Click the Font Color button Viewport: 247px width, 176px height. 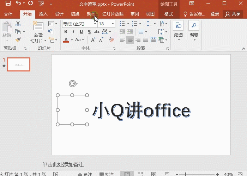click(66, 40)
